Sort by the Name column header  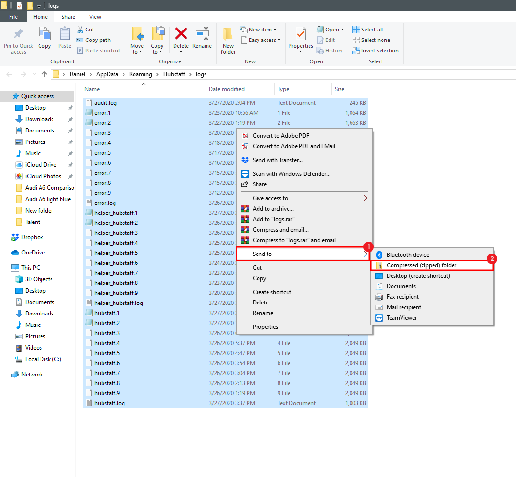coord(92,89)
